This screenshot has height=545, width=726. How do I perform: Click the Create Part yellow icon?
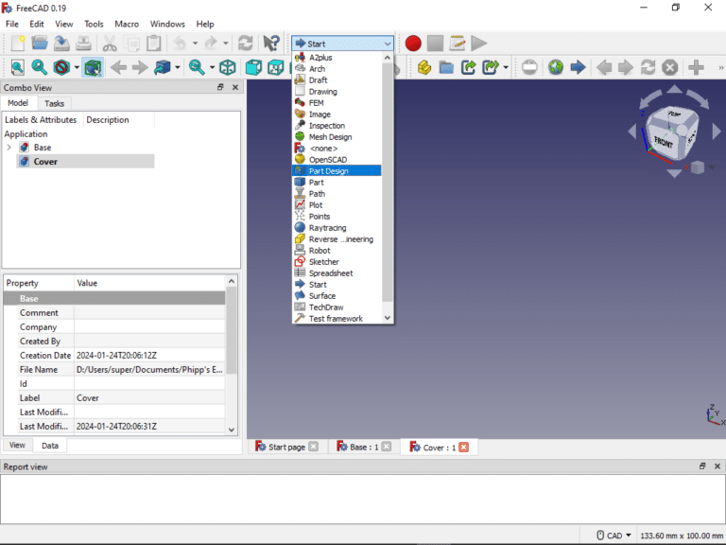[424, 67]
